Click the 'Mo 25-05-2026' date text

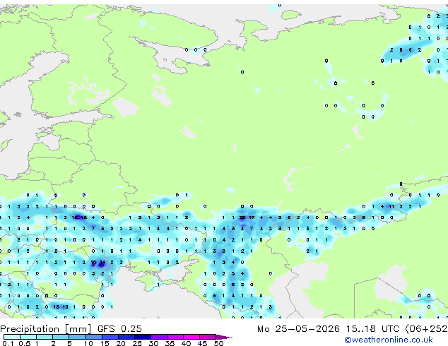point(298,329)
